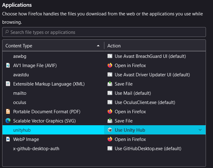Open the unityhub action dropdown arrow
This screenshot has height=168, width=213.
[x=200, y=130]
